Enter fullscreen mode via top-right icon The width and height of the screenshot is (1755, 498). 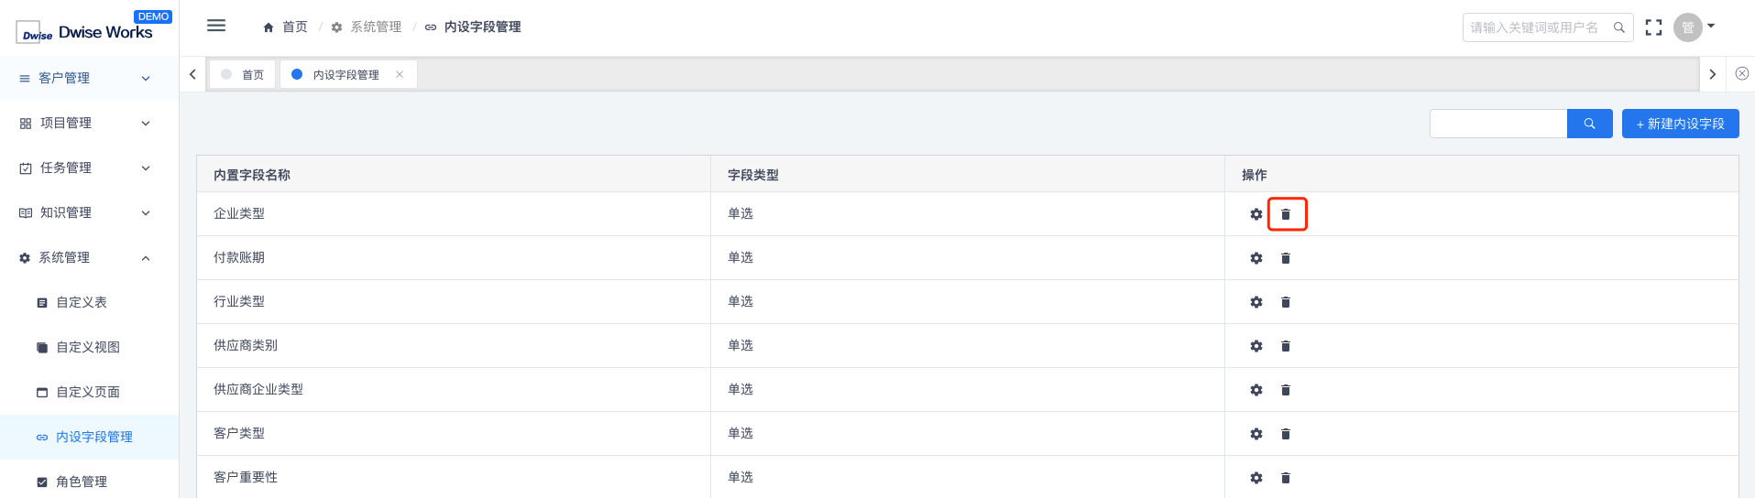pos(1653,27)
